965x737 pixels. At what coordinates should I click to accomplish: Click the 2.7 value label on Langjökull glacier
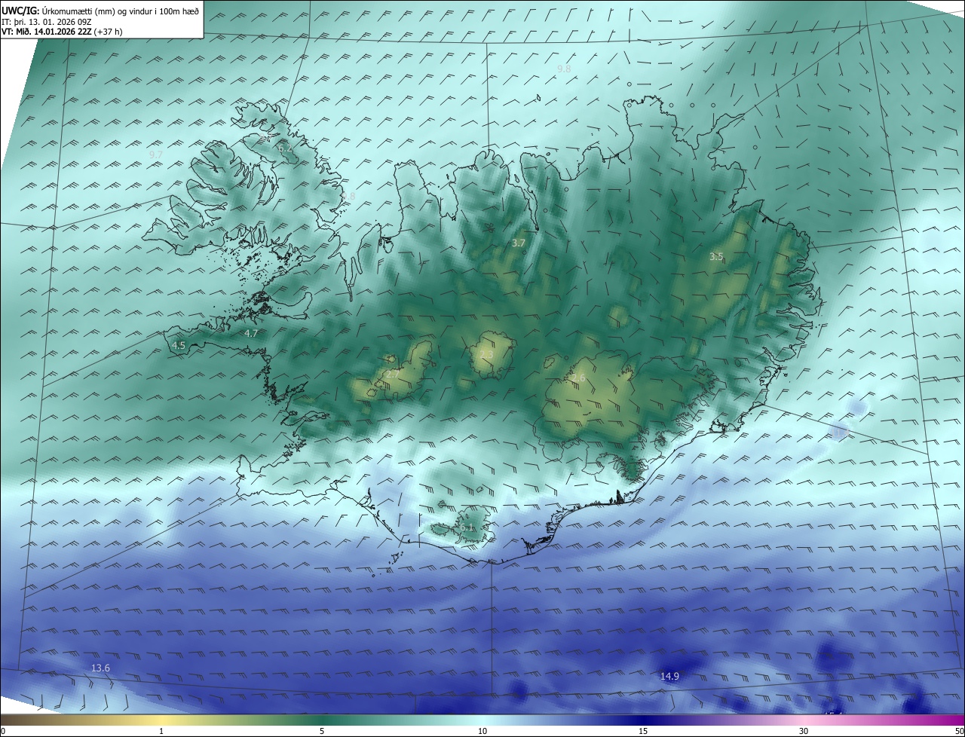click(x=392, y=373)
